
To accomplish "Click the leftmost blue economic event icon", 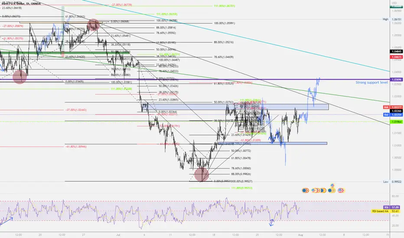I will point(305,190).
